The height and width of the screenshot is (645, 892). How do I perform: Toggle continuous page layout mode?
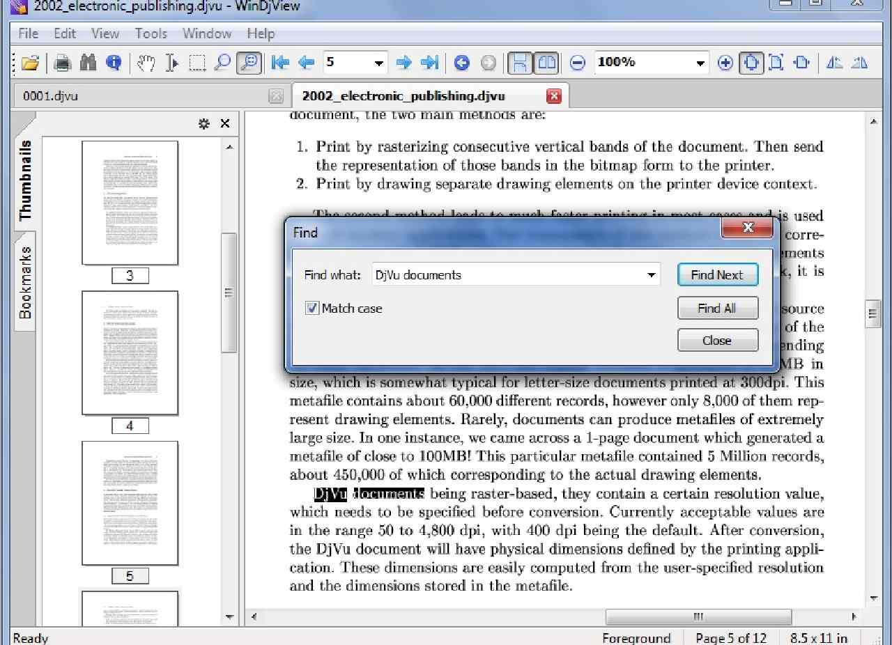[519, 63]
